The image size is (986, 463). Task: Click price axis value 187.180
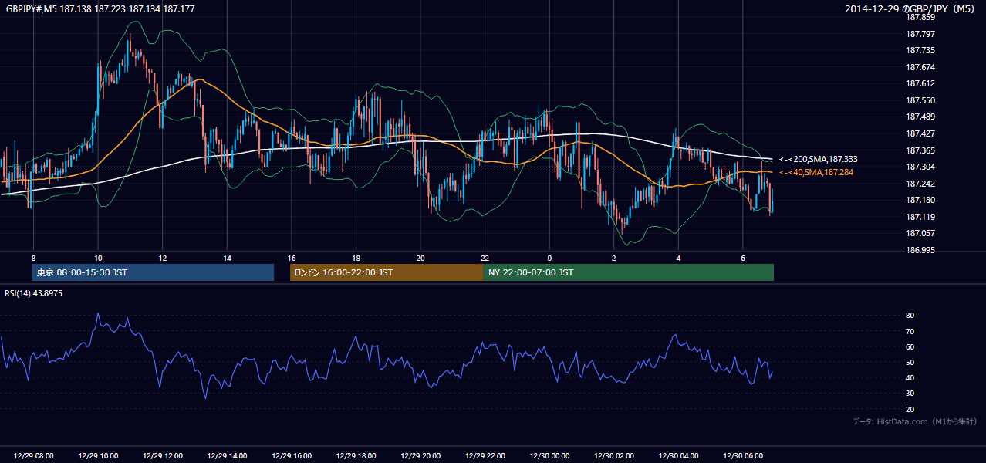click(x=920, y=200)
